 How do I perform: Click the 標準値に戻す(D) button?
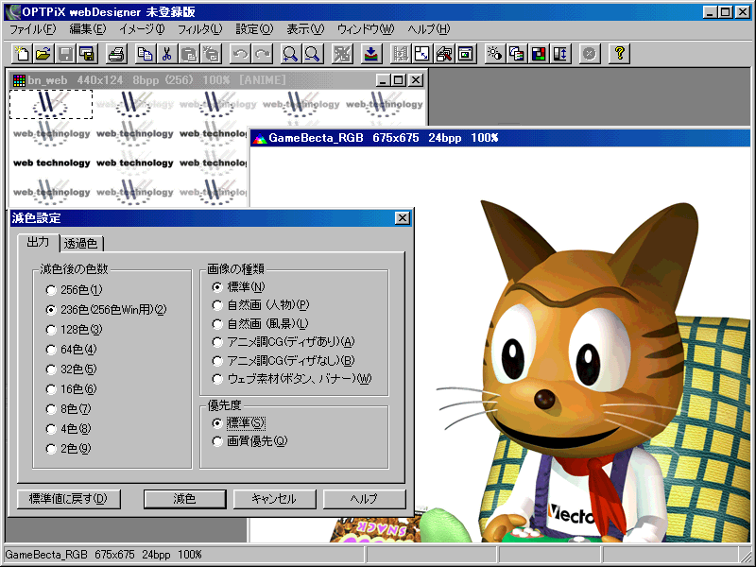pyautogui.click(x=68, y=499)
